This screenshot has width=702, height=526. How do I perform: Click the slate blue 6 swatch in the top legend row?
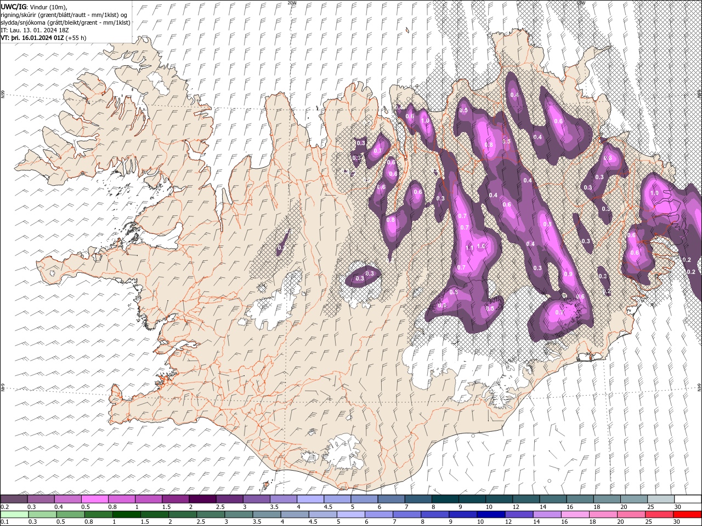pos(391,499)
